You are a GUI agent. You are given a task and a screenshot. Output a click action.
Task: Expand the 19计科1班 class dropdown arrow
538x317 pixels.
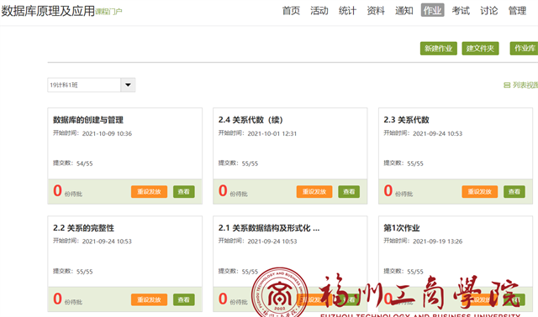point(128,85)
